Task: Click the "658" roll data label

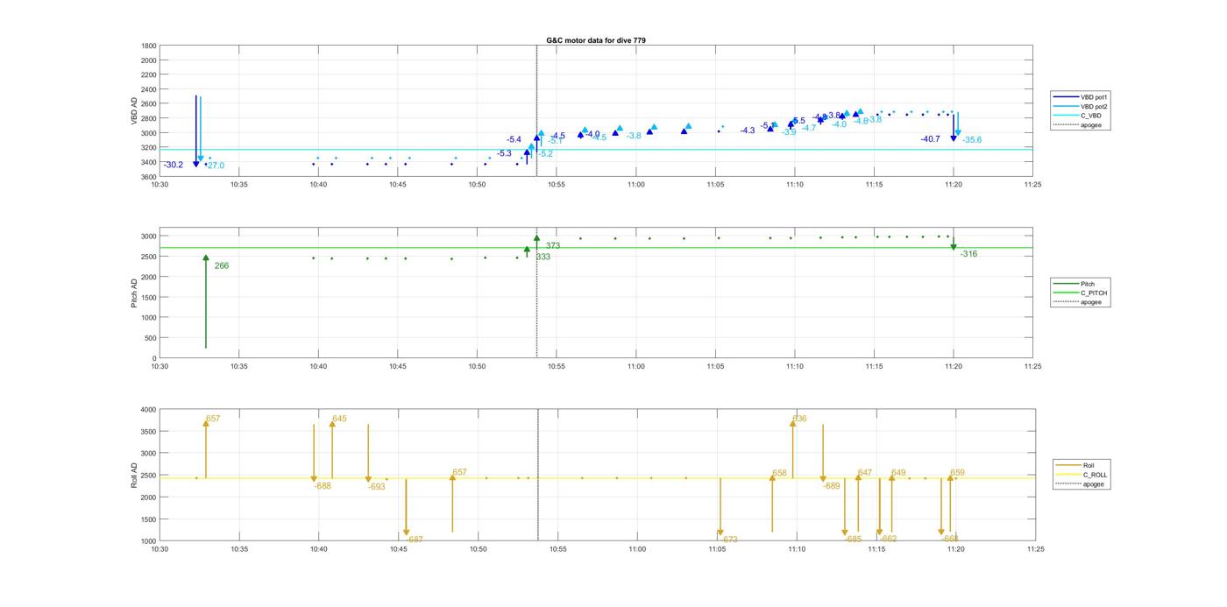Action: pyautogui.click(x=780, y=473)
